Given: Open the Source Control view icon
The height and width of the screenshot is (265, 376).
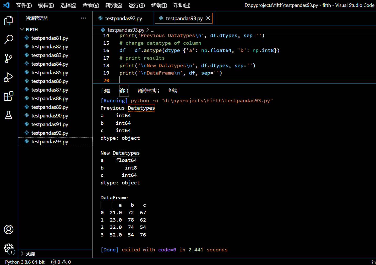Looking at the screenshot, I should pyautogui.click(x=9, y=58).
